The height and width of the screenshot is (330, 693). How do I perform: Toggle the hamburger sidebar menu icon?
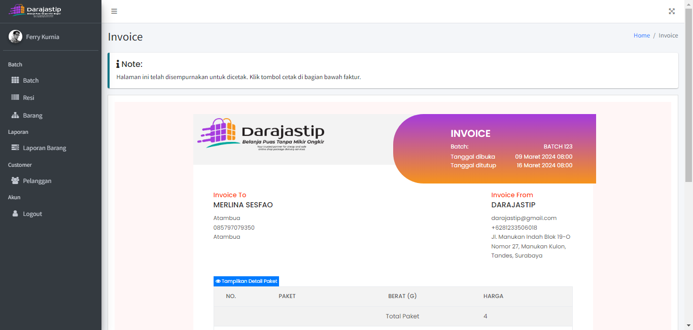pyautogui.click(x=114, y=11)
